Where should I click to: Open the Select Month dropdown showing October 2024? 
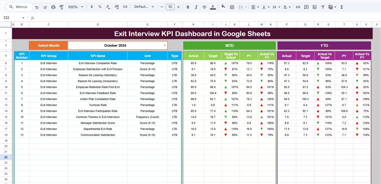point(164,45)
